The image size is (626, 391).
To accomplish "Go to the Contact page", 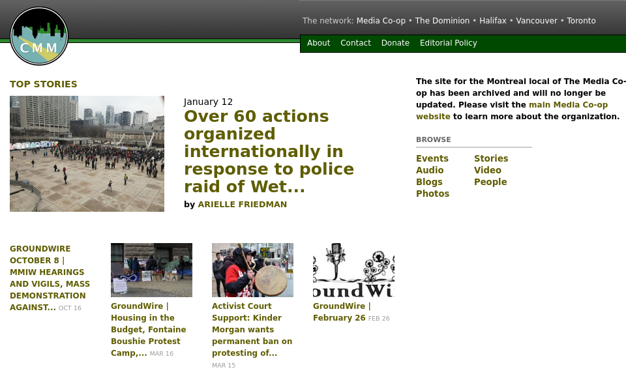I will pos(355,43).
